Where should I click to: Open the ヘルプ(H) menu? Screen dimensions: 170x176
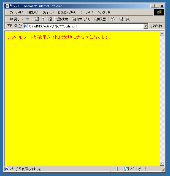[x=103, y=12]
